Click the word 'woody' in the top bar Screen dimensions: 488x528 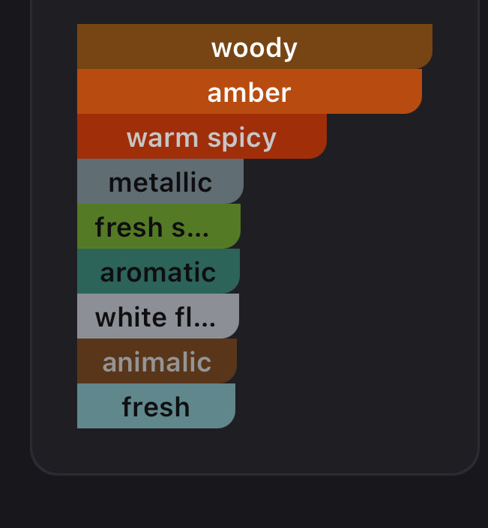[254, 47]
